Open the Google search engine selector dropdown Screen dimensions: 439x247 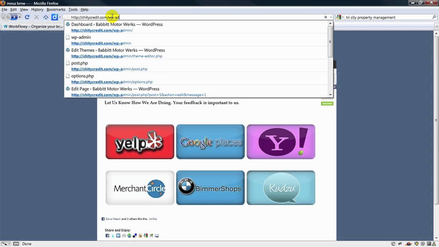click(x=340, y=17)
